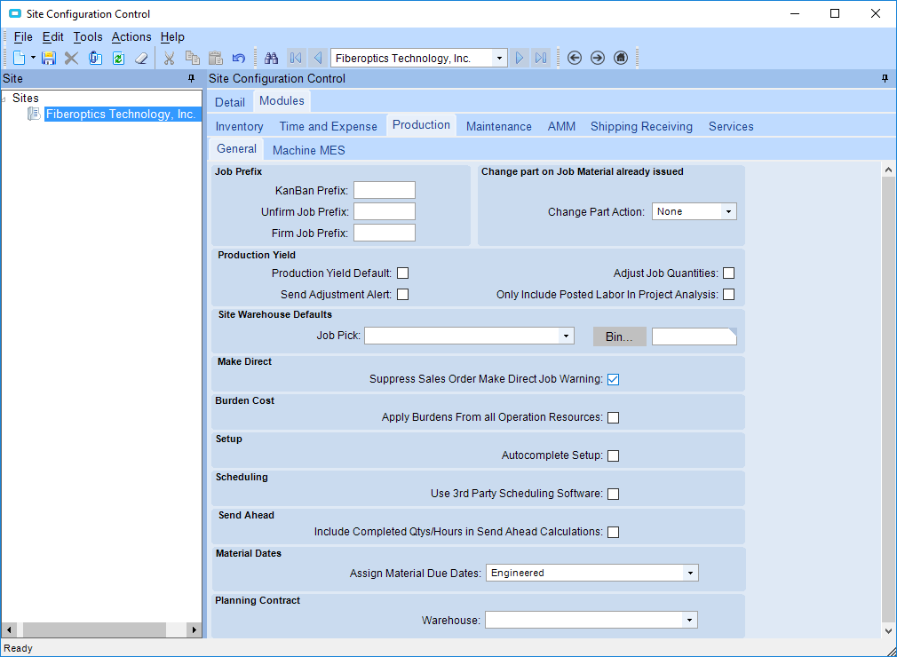Open the AMM tab
Viewport: 897px width, 657px height.
pos(561,126)
